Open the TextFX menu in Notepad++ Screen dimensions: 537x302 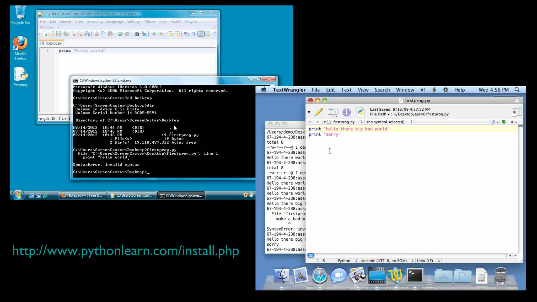[x=175, y=21]
